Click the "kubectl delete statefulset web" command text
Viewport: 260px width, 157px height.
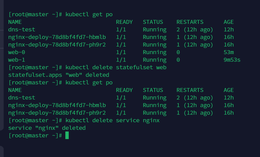click(116, 67)
